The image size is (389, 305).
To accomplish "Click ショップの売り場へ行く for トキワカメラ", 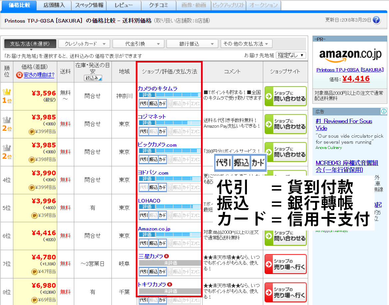I will (x=286, y=292).
